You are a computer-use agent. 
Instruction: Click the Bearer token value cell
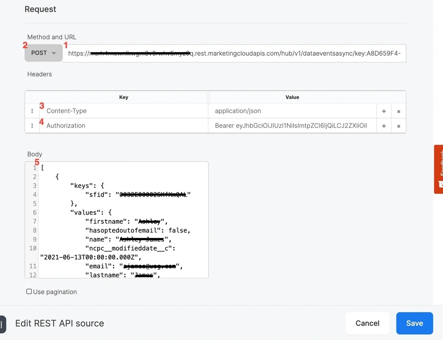point(292,126)
